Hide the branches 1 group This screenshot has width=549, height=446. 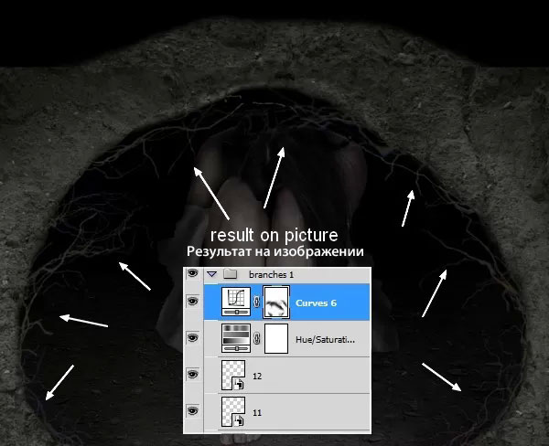tap(192, 273)
